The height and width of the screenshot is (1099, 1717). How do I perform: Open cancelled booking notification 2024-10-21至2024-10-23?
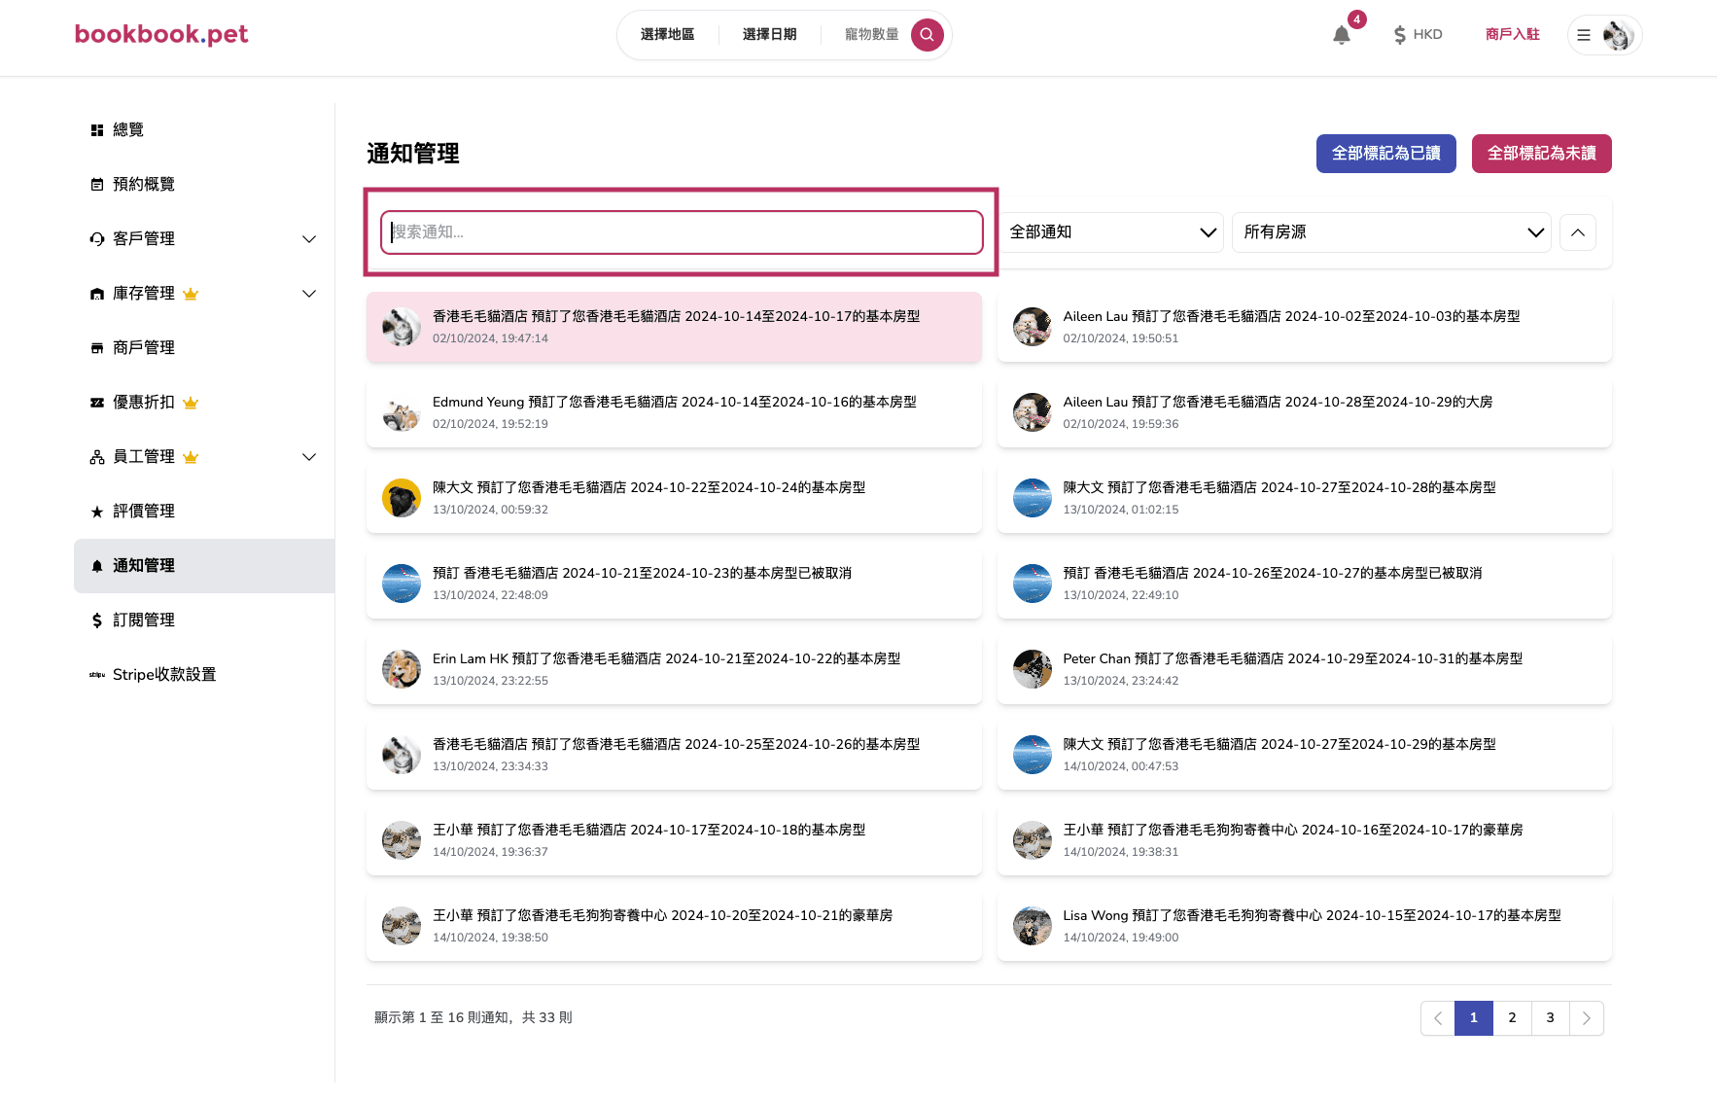coord(674,584)
